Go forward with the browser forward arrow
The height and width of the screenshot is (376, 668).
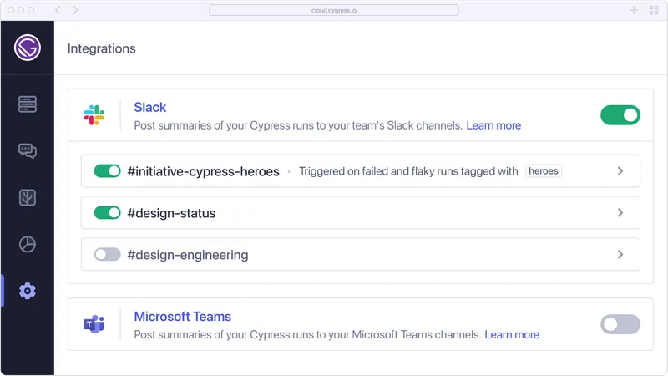(x=75, y=10)
